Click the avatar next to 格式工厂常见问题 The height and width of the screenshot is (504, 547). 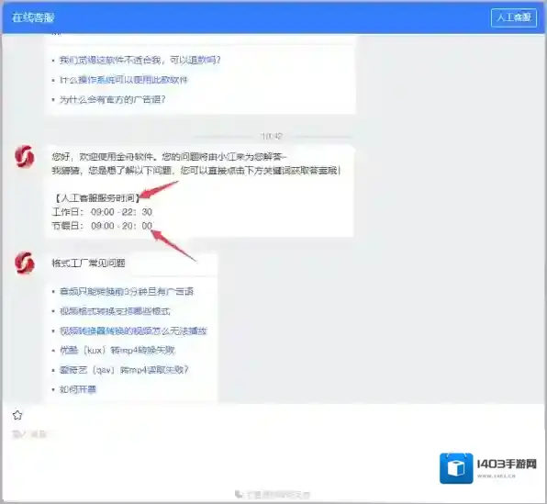pyautogui.click(x=25, y=263)
